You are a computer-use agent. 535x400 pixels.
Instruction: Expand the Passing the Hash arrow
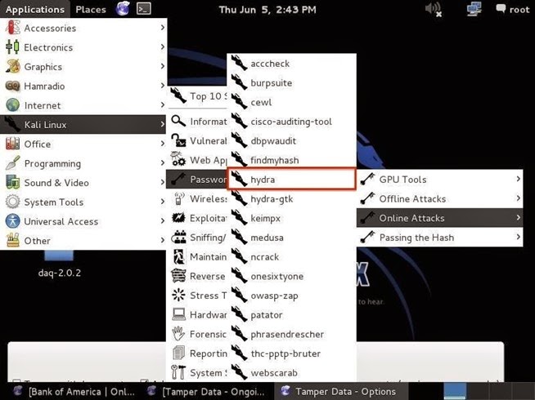point(519,237)
